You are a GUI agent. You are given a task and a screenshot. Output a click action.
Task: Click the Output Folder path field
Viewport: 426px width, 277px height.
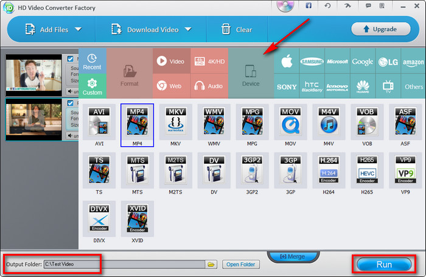click(124, 264)
